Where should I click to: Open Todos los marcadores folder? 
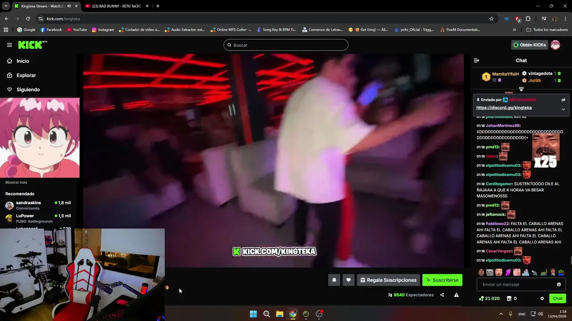(x=547, y=30)
